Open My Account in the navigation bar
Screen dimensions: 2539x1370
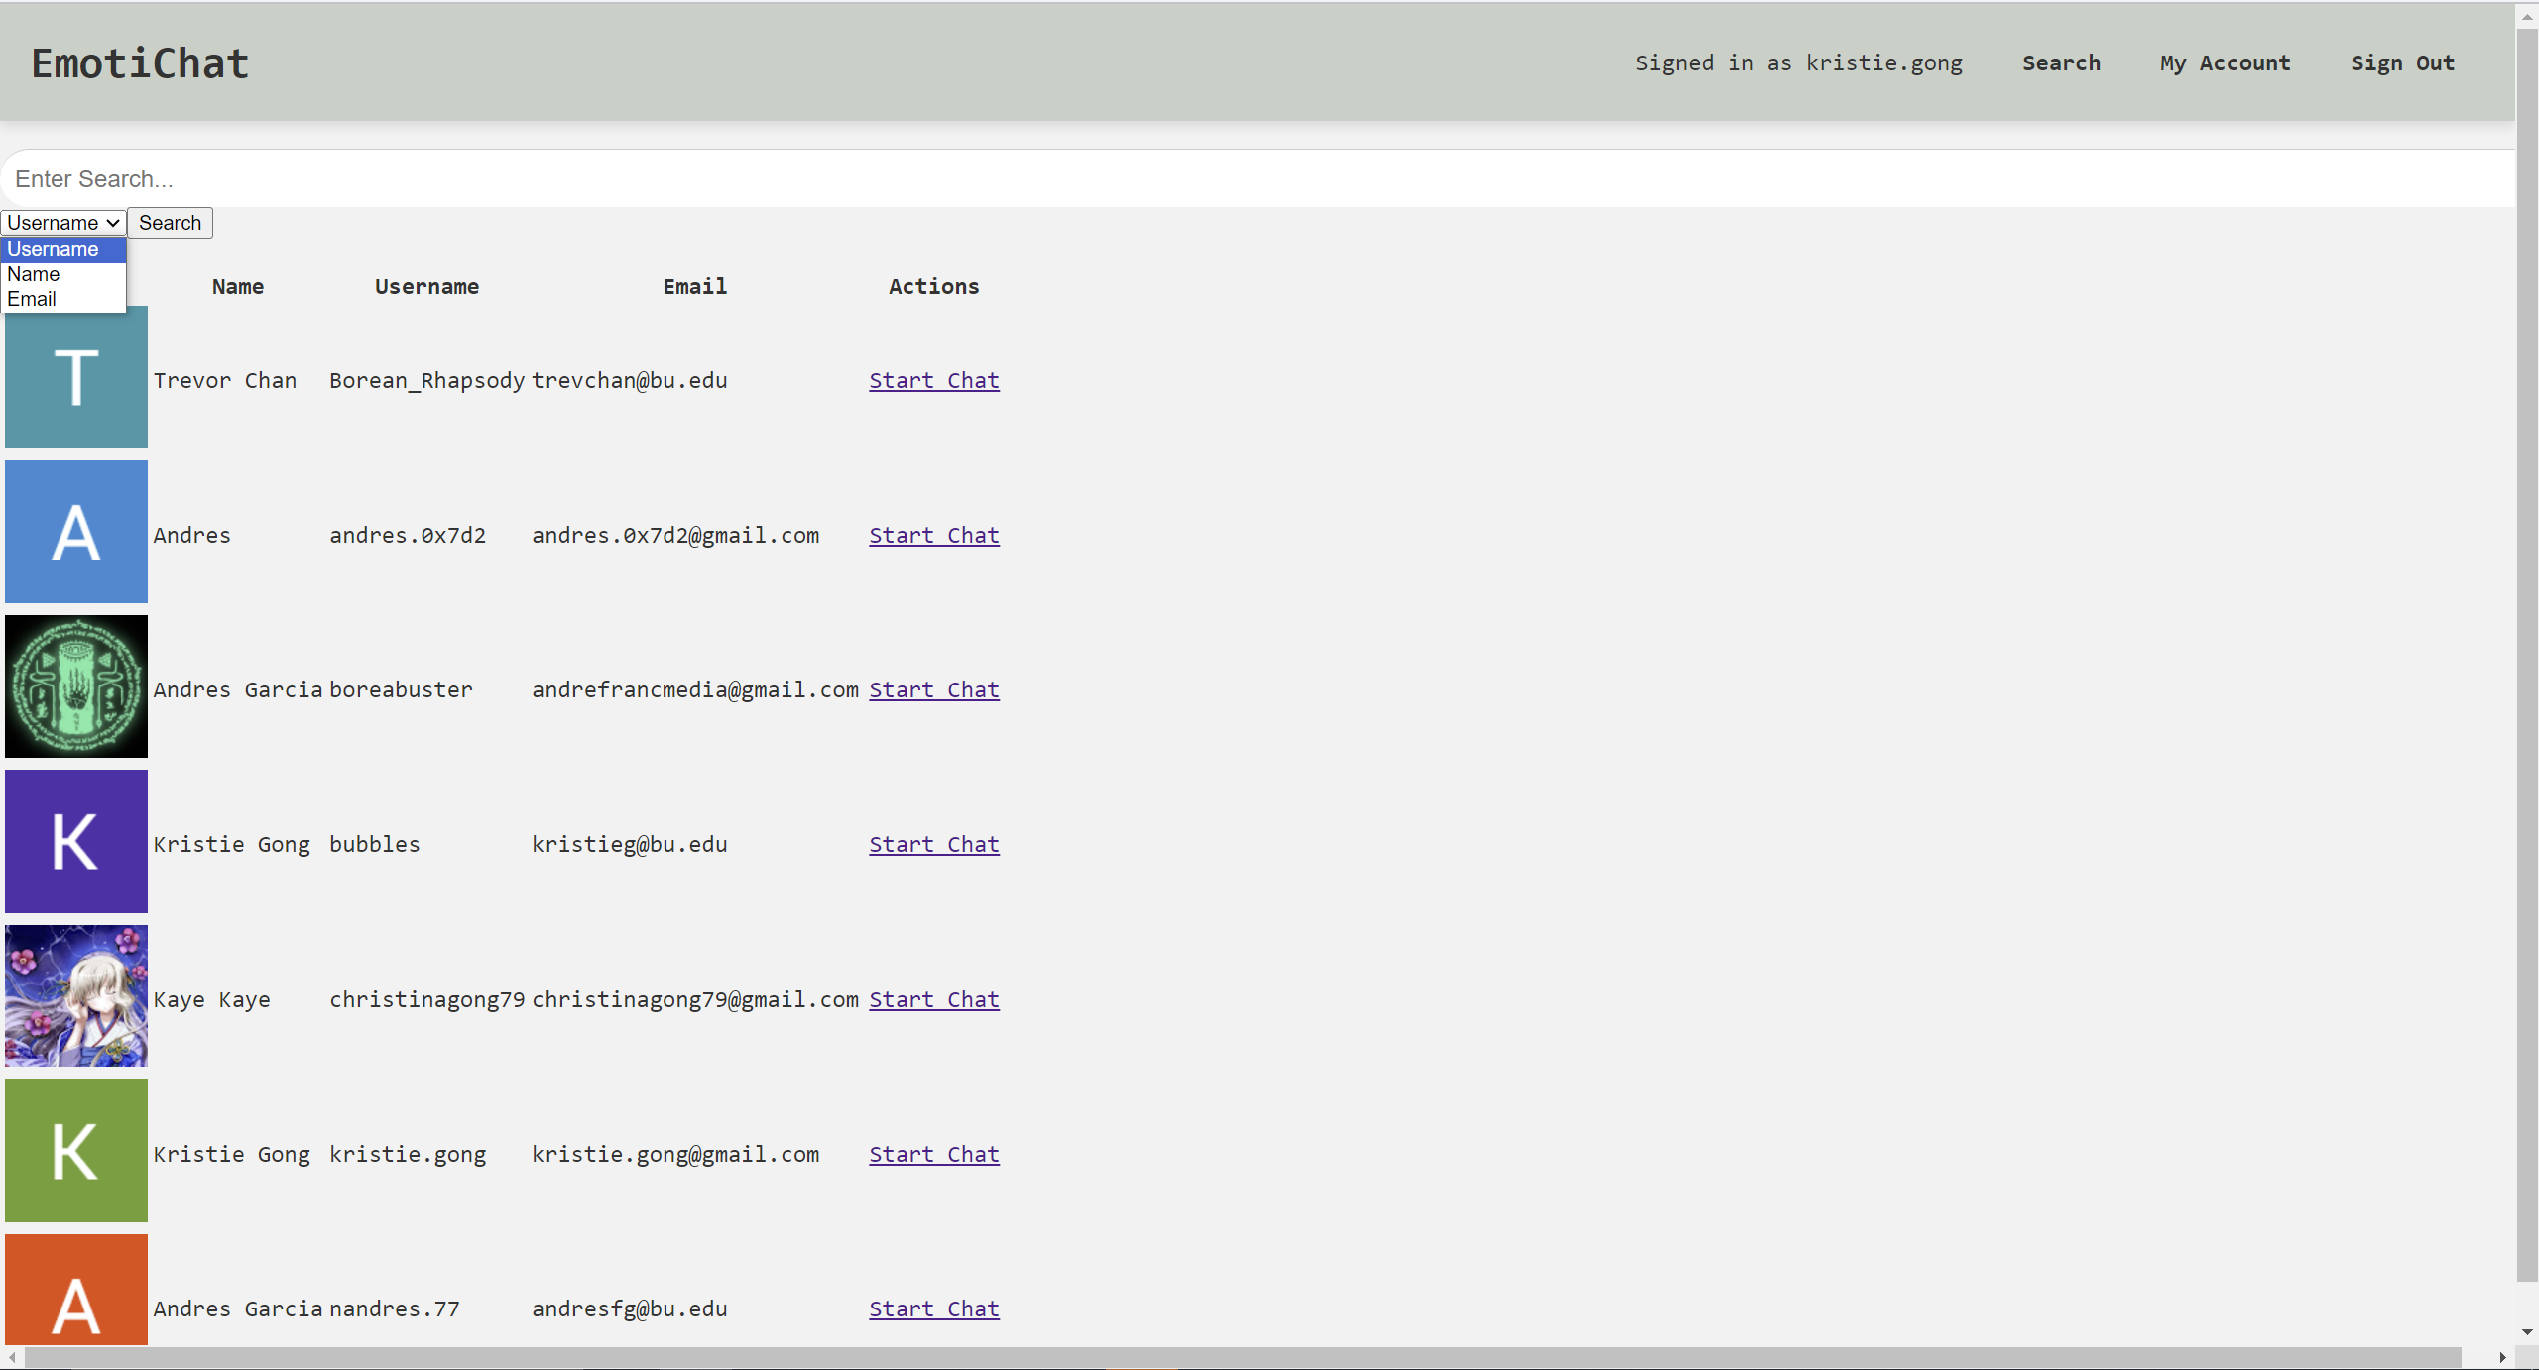tap(2225, 63)
